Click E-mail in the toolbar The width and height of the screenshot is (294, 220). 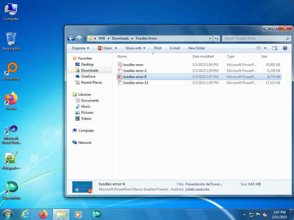tap(175, 48)
